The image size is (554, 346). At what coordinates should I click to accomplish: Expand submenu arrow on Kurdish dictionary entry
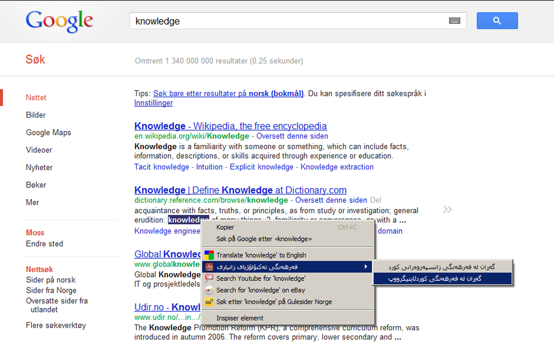(366, 267)
